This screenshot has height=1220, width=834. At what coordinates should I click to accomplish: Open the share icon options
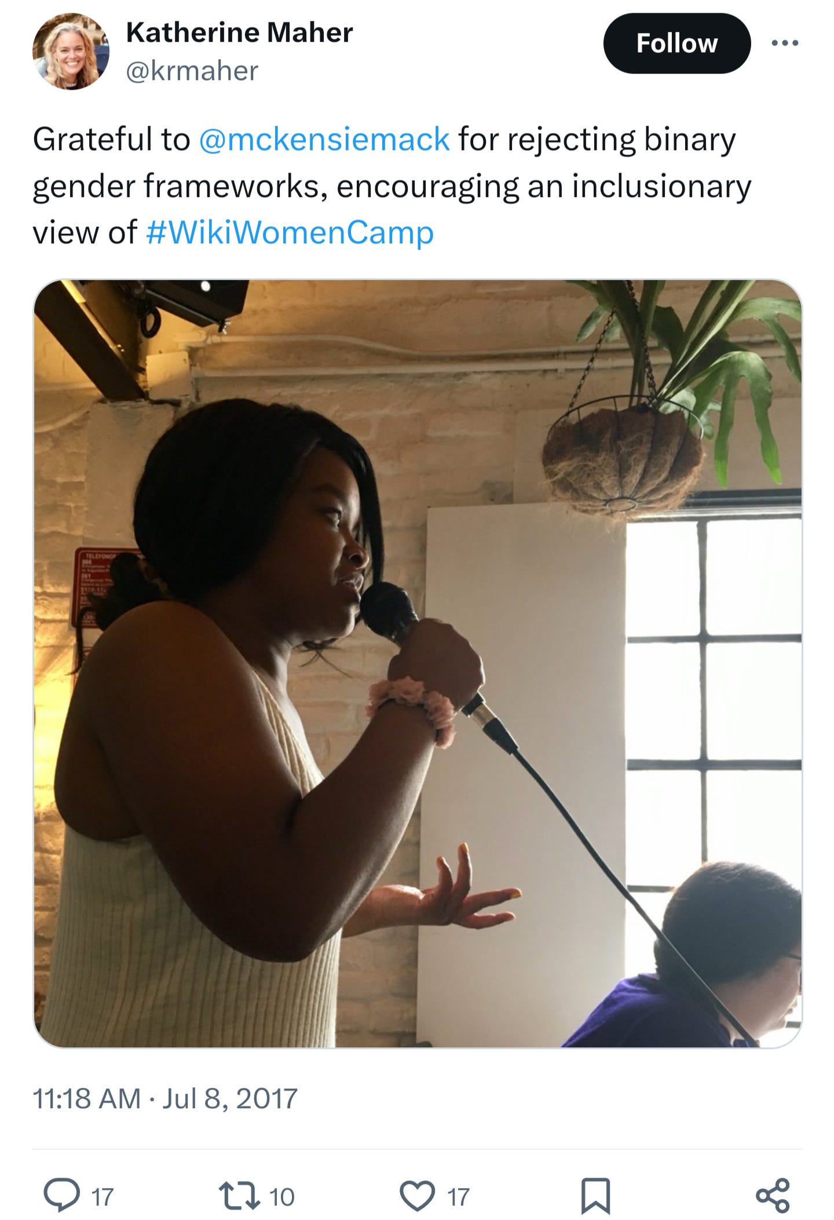[x=773, y=1196]
